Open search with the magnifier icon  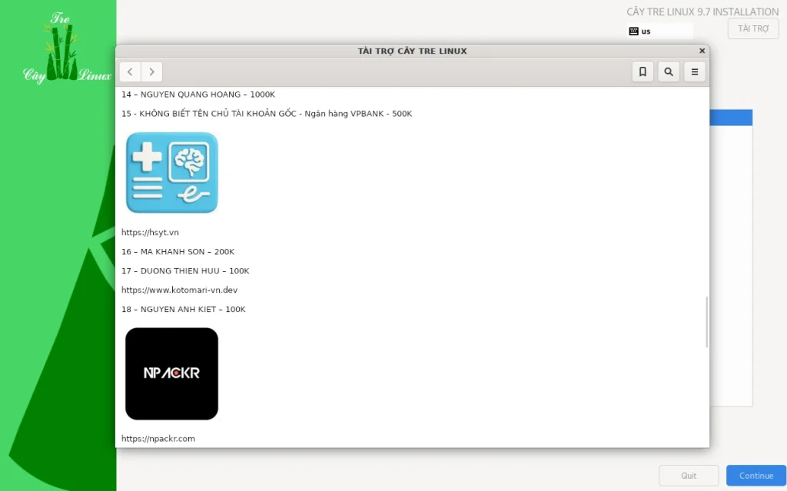point(669,71)
